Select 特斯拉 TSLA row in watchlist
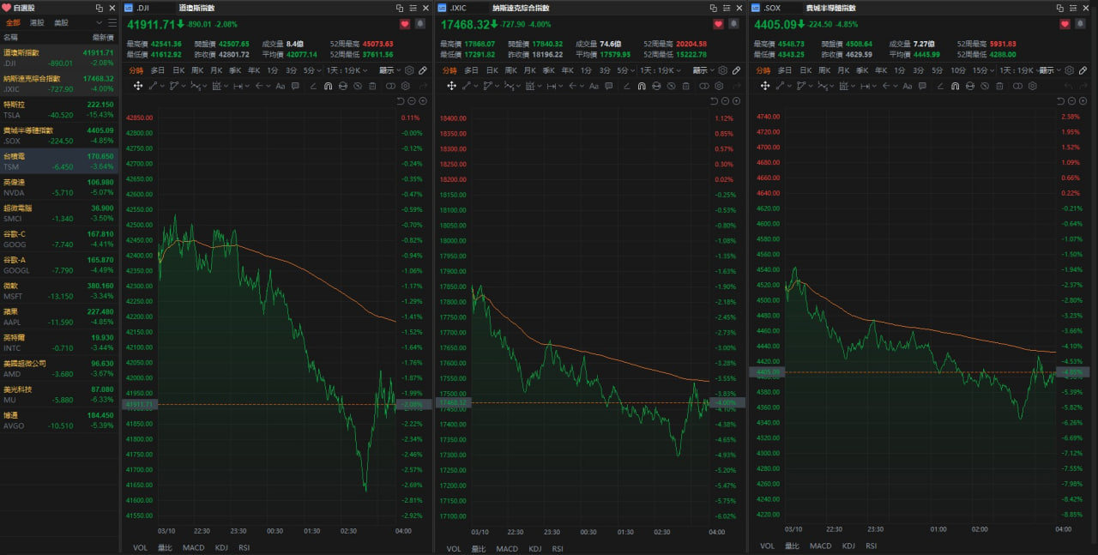 click(58, 109)
